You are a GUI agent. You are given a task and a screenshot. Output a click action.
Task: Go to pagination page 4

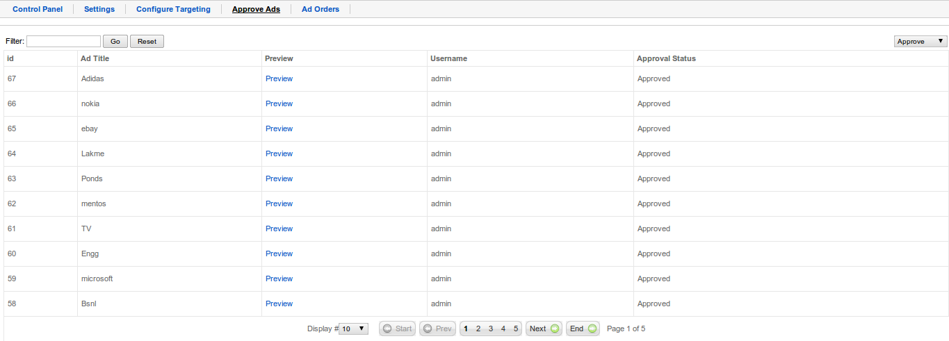click(503, 328)
